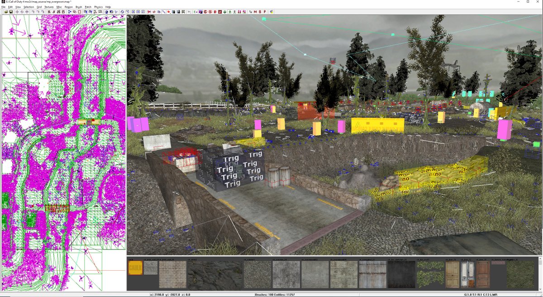Click the Save map floppy icon
The image size is (543, 297).
[x=11, y=12]
